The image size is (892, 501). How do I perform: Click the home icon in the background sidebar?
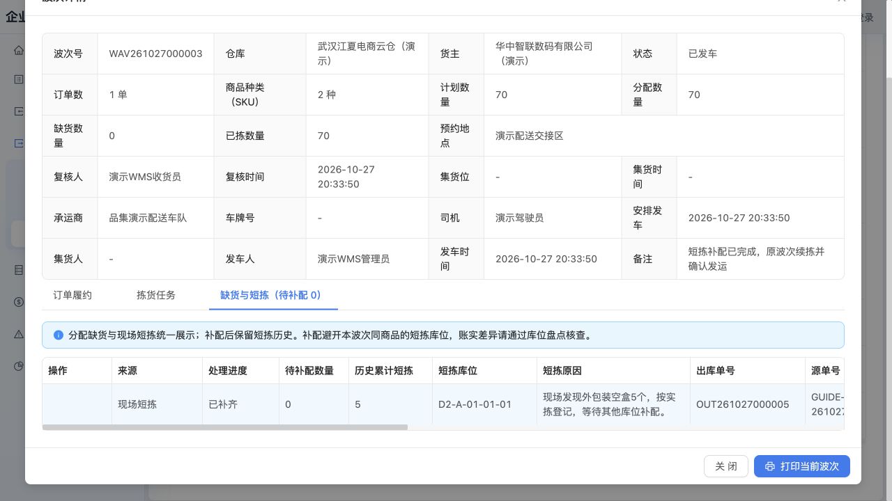(x=19, y=50)
